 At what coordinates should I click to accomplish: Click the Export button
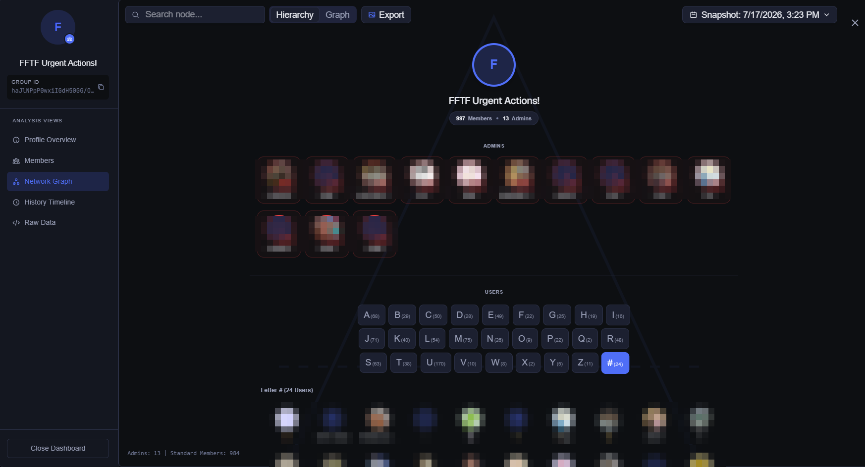click(x=386, y=15)
